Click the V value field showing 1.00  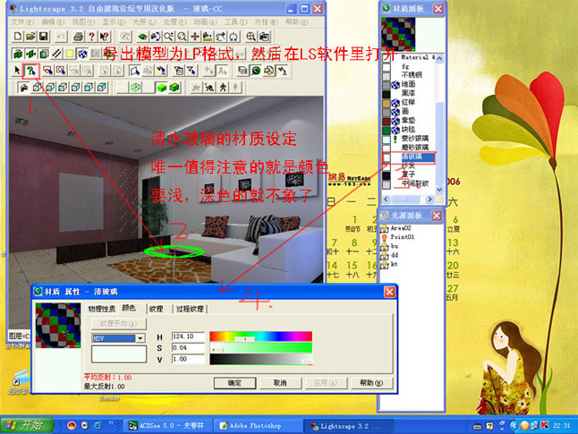point(188,359)
